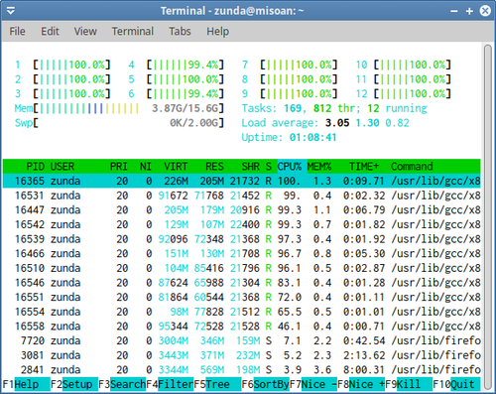Click F6 SortBy in htop footer

(266, 384)
